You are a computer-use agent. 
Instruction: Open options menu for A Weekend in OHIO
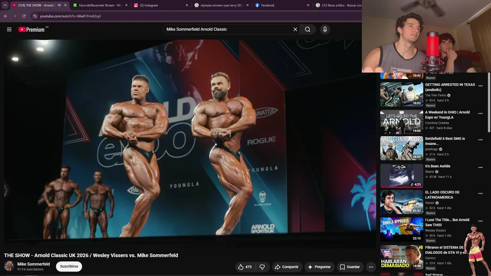coord(480,114)
